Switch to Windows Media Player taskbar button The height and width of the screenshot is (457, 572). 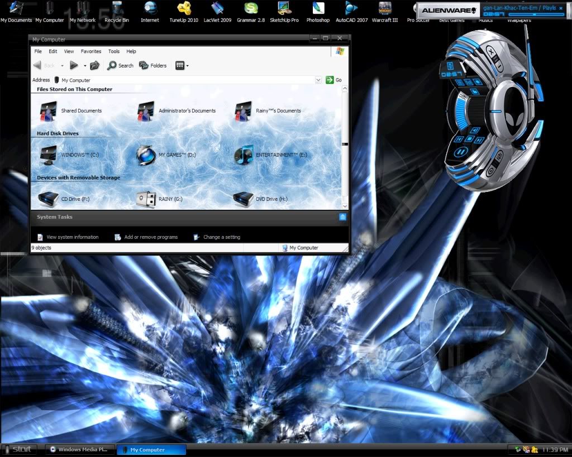[x=80, y=449]
